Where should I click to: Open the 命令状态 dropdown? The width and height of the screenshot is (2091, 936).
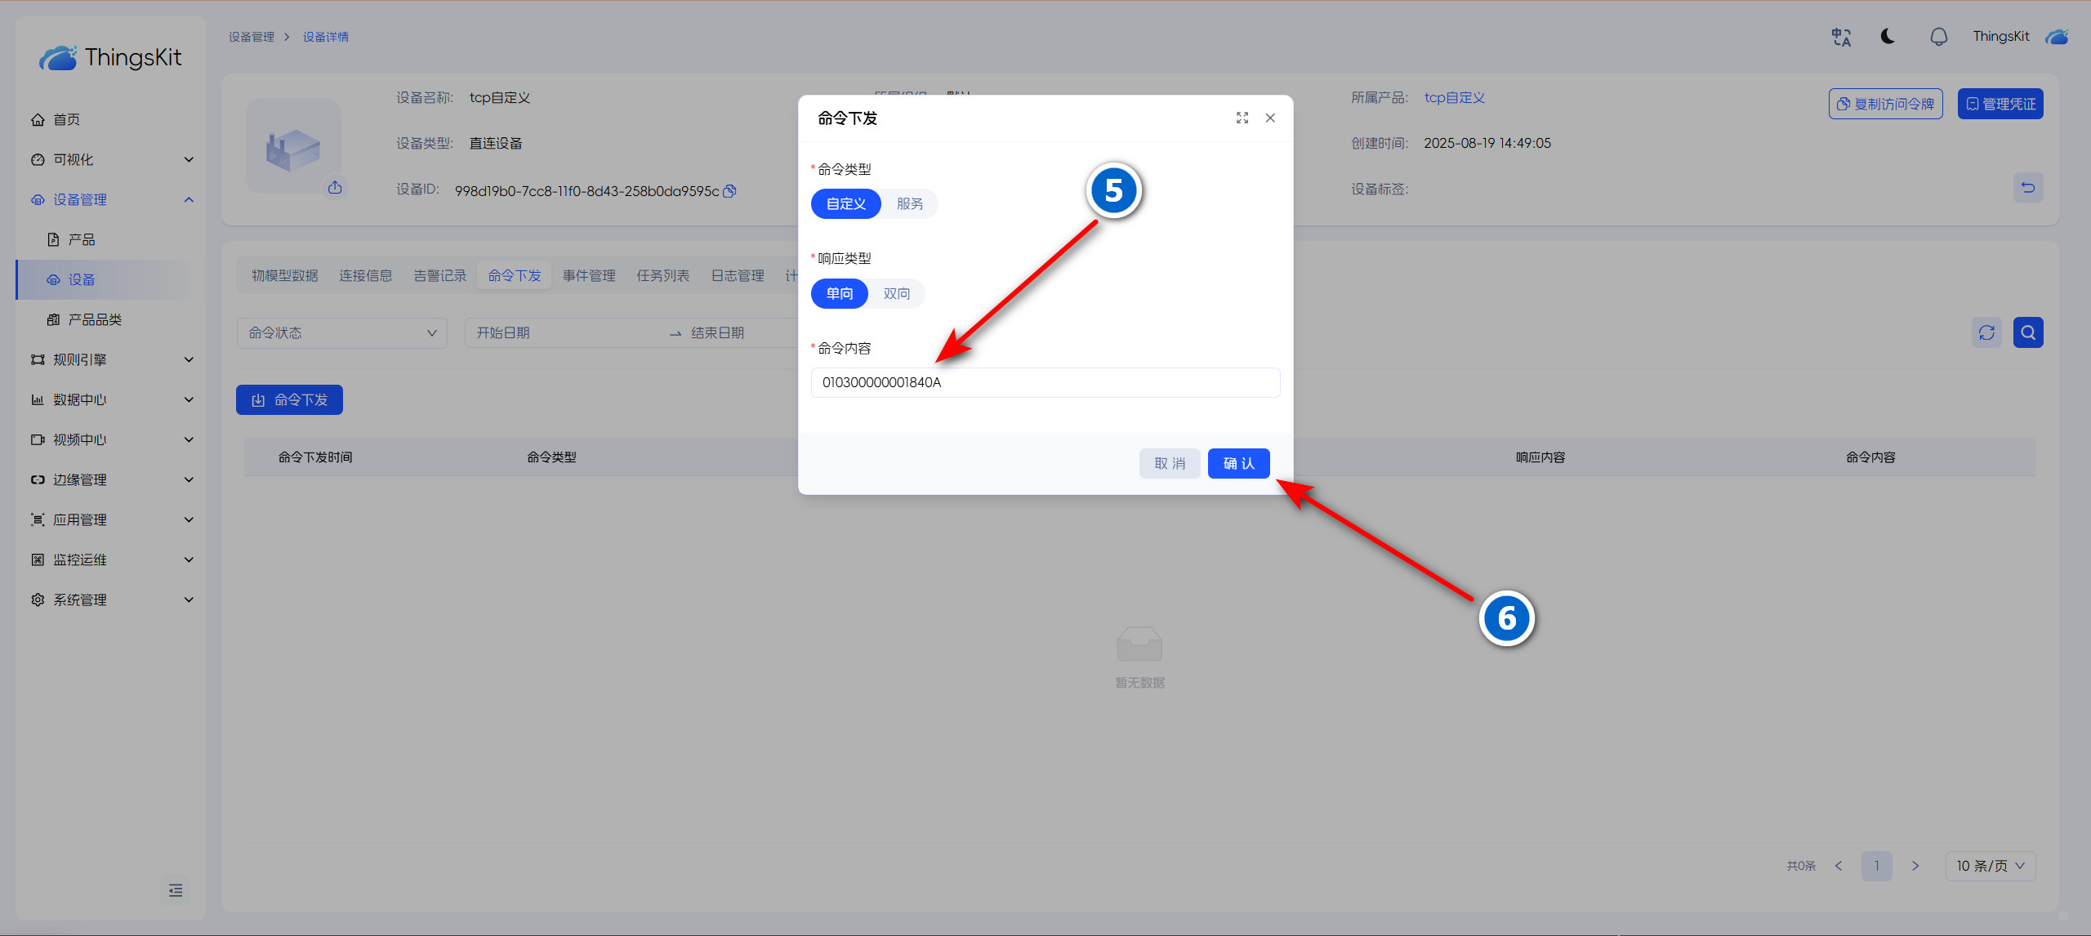pos(341,333)
